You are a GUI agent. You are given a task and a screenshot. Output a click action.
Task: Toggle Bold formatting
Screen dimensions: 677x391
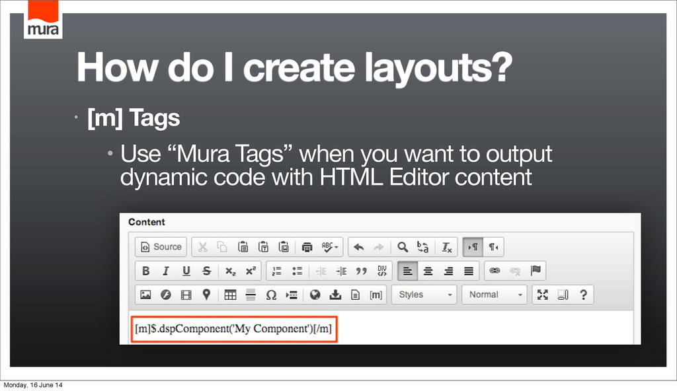pos(145,271)
